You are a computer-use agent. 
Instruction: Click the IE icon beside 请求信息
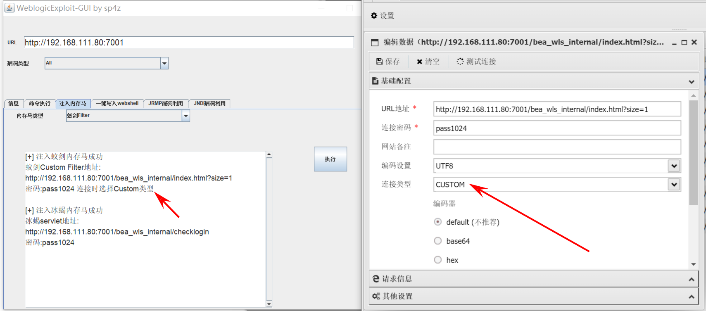(x=376, y=279)
